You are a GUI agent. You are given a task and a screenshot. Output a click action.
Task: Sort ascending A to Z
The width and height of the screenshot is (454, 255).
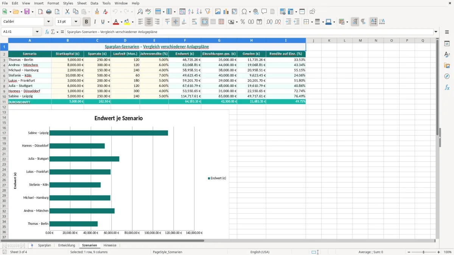coord(191,12)
